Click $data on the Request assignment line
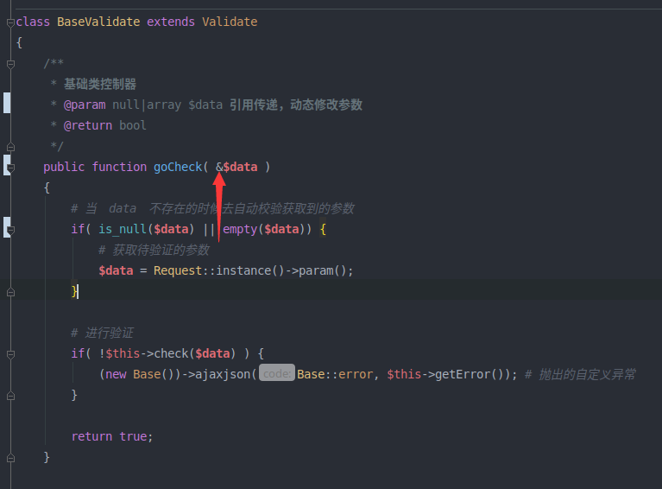The image size is (662, 489). [116, 270]
